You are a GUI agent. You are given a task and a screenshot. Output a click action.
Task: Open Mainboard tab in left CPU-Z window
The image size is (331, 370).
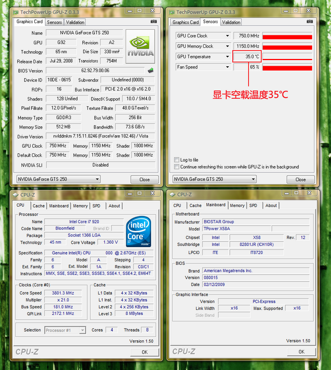pyautogui.click(x=59, y=206)
